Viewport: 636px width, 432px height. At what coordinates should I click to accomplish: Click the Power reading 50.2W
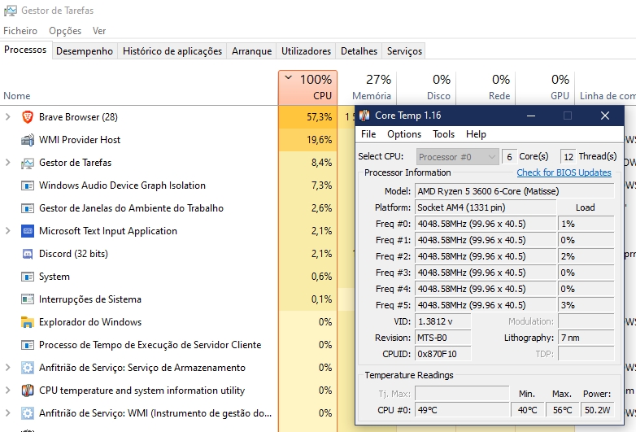(598, 410)
